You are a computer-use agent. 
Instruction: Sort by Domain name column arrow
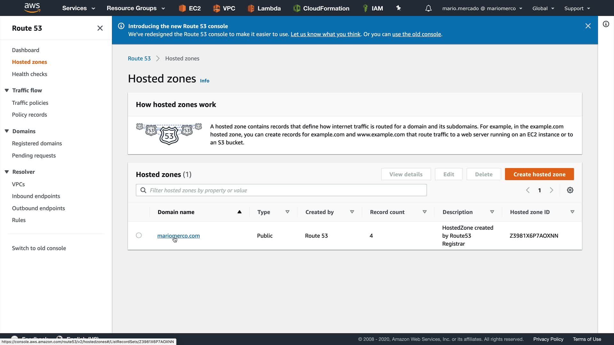point(239,212)
